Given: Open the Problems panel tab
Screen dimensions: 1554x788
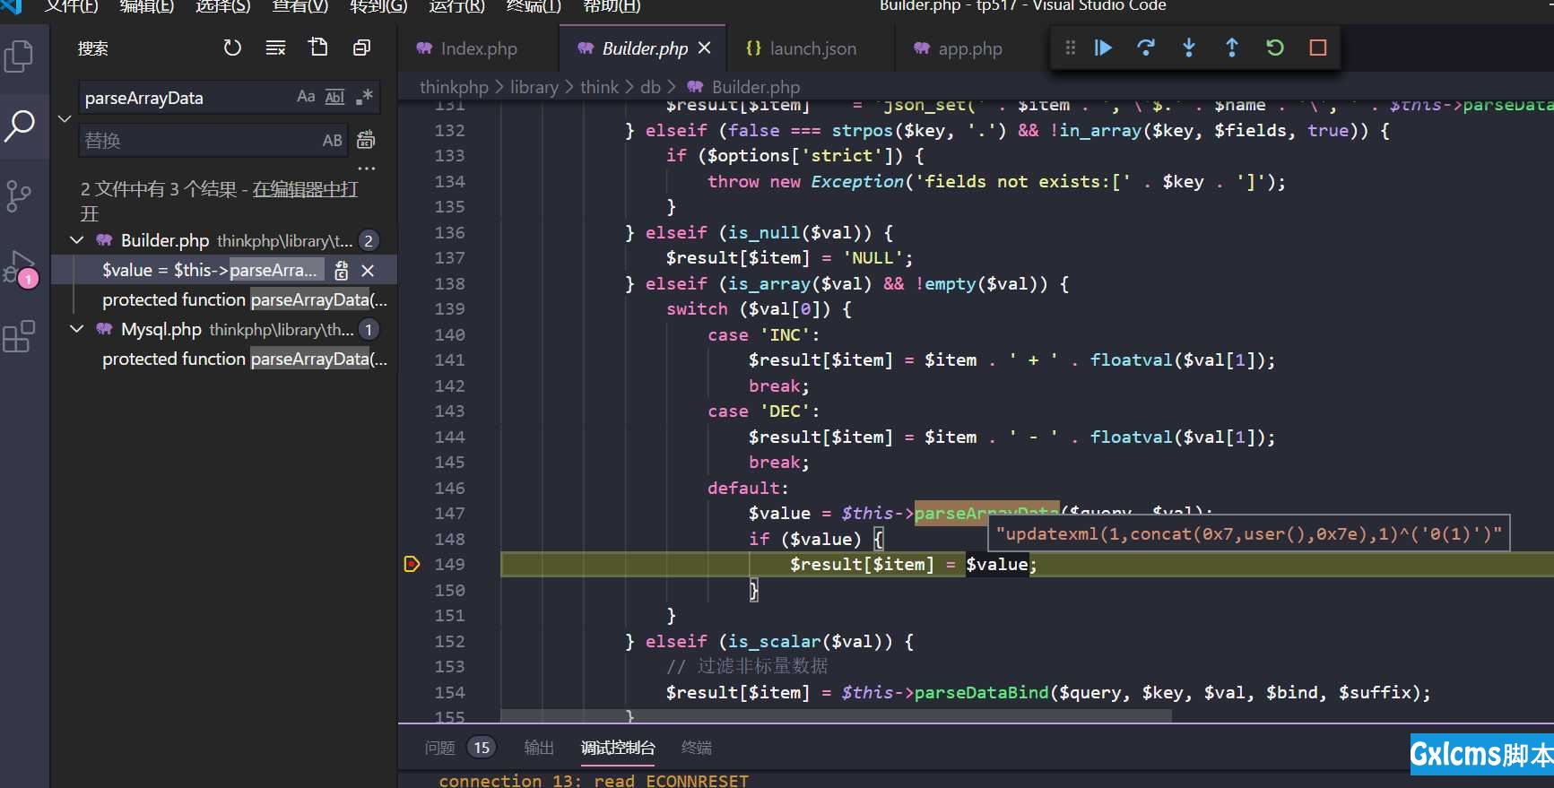Looking at the screenshot, I should [439, 748].
